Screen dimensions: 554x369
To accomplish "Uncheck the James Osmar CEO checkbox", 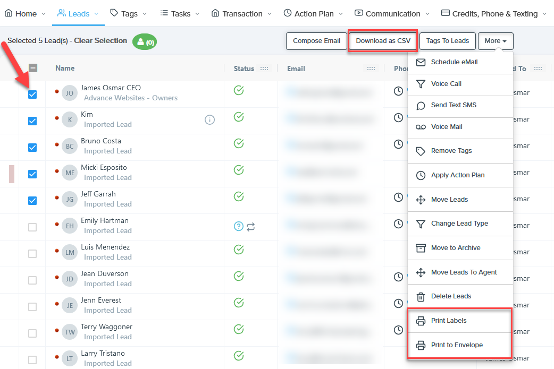I will click(32, 94).
